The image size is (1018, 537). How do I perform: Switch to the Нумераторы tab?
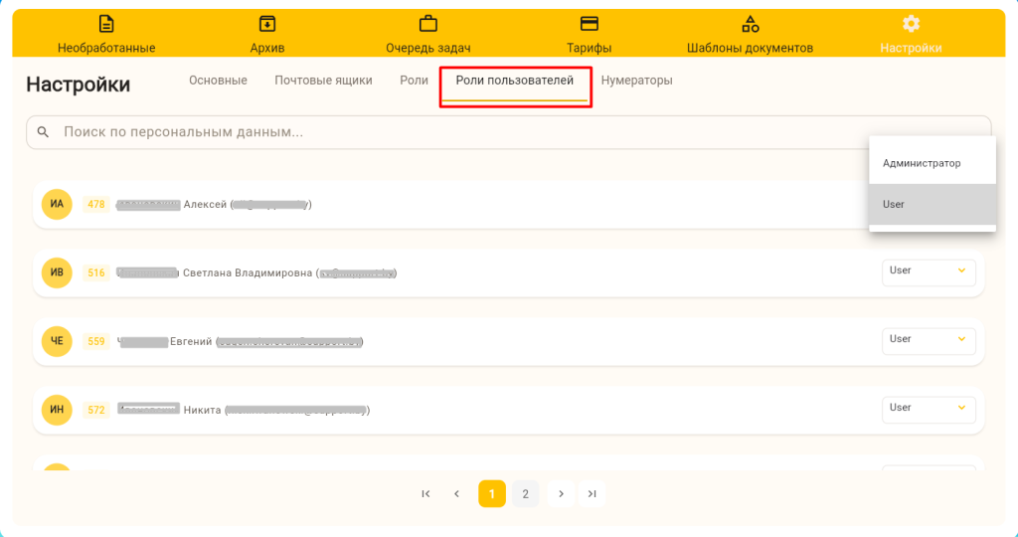click(x=636, y=81)
